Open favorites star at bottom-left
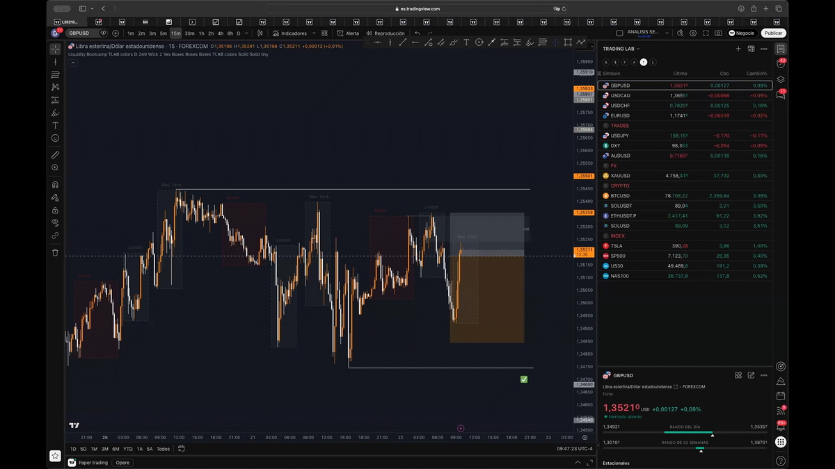This screenshot has height=469, width=835. (x=55, y=456)
